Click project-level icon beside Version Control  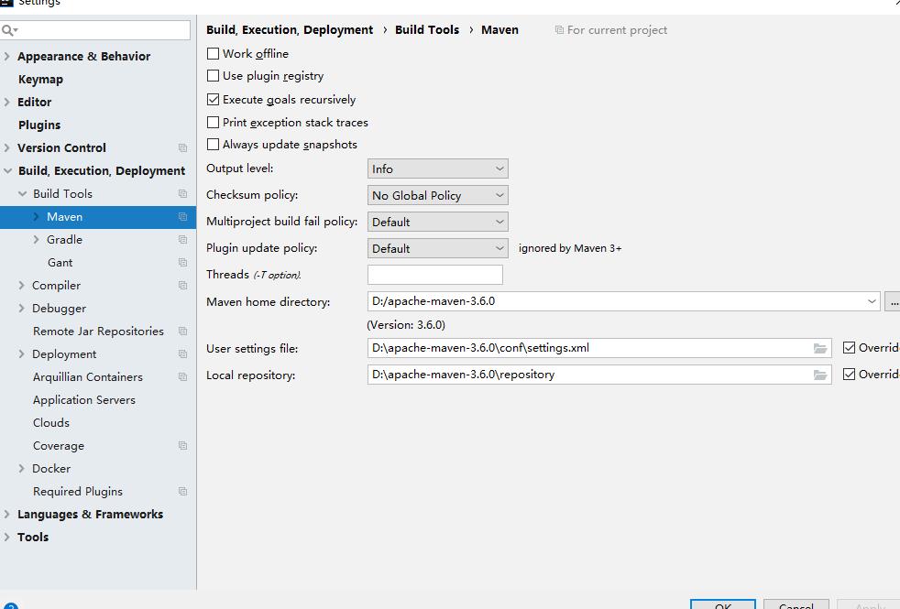(182, 148)
